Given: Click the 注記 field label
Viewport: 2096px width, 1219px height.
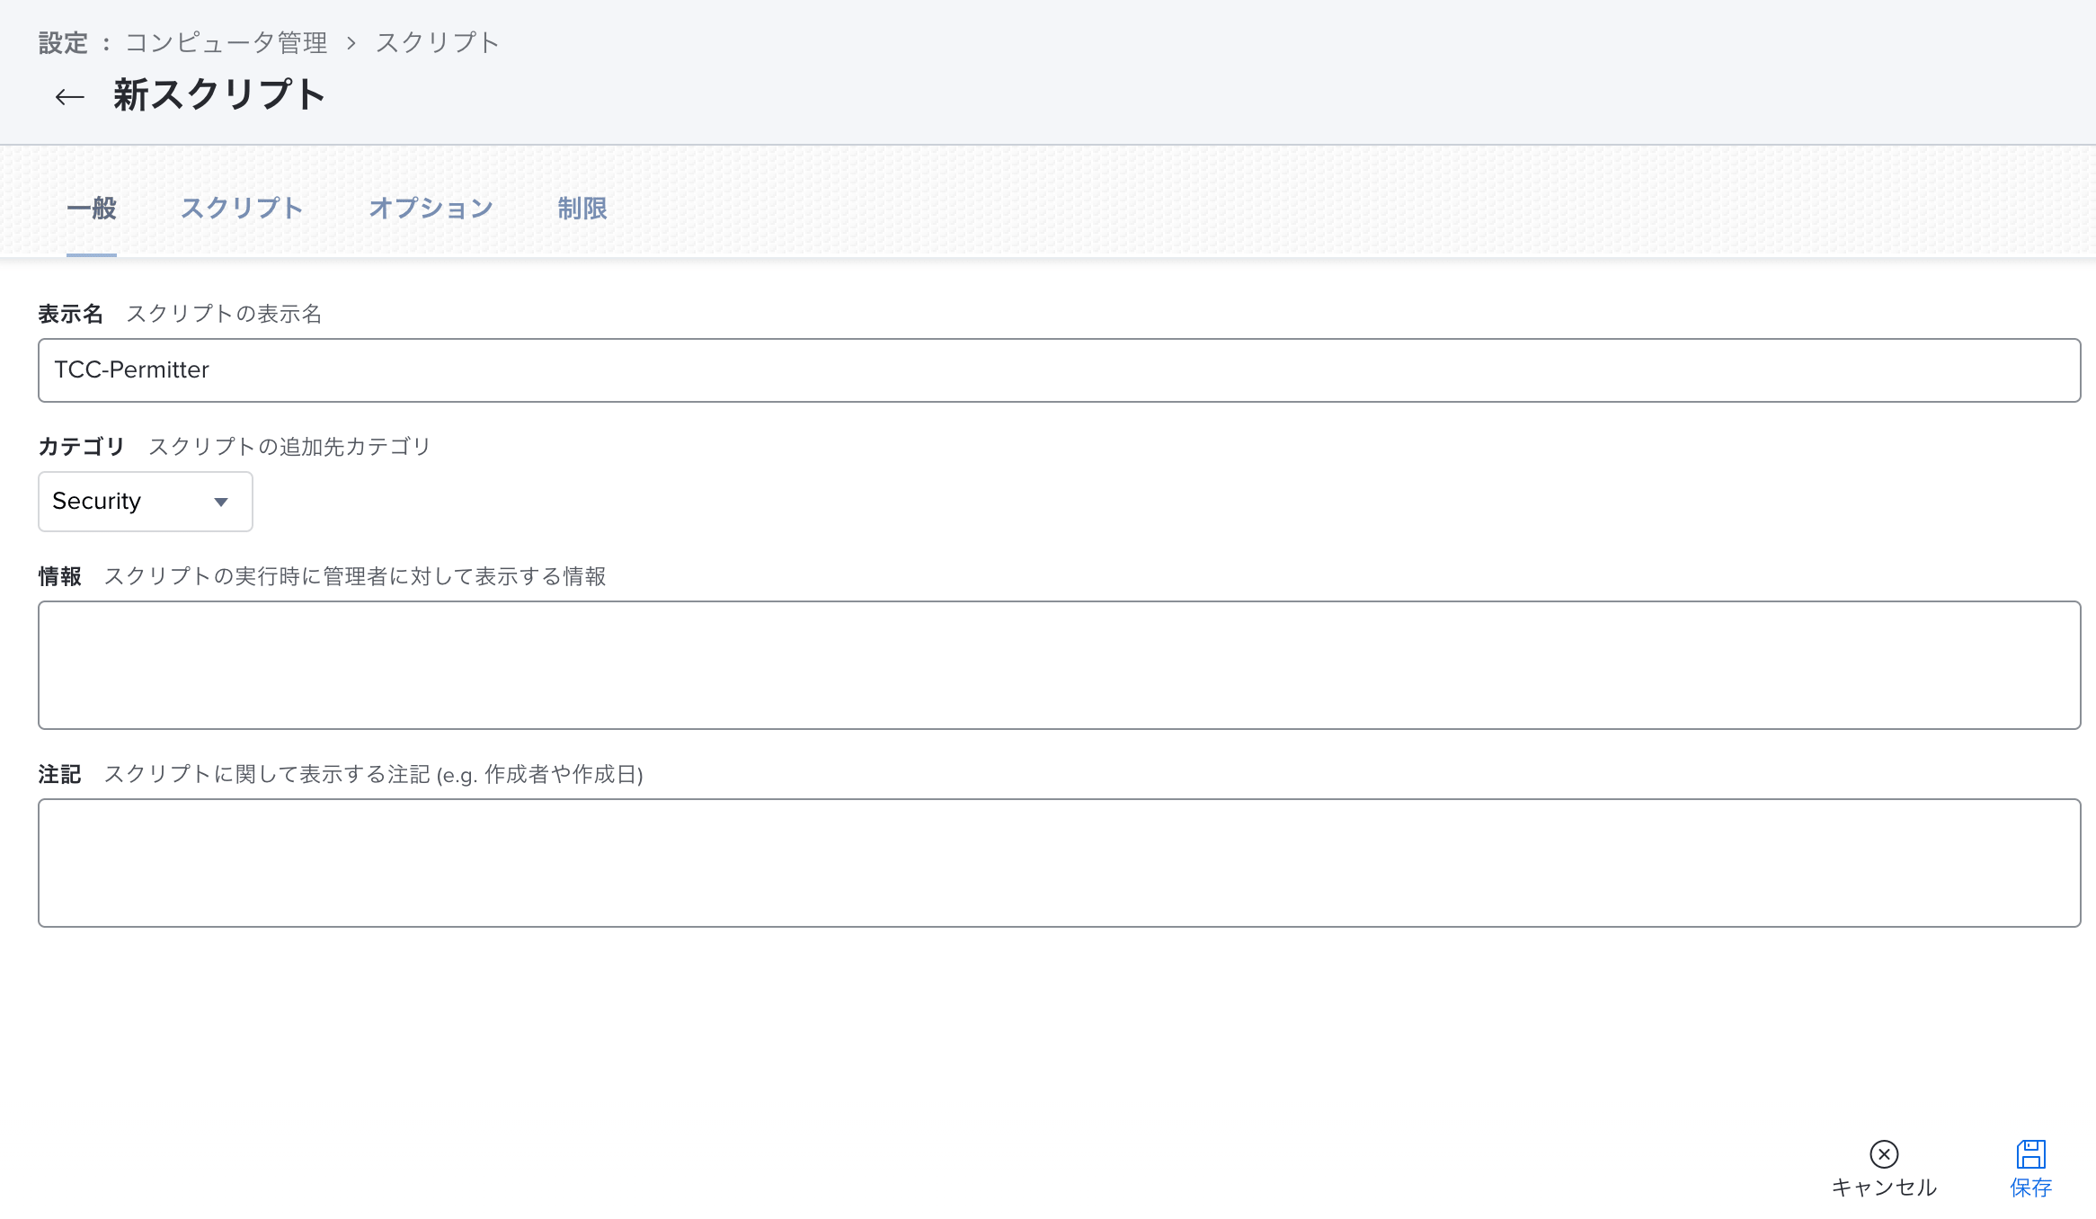Looking at the screenshot, I should 60,774.
